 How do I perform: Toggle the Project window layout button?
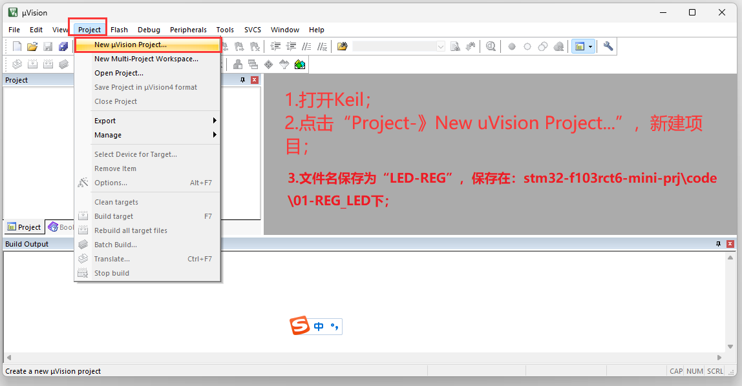(x=580, y=46)
